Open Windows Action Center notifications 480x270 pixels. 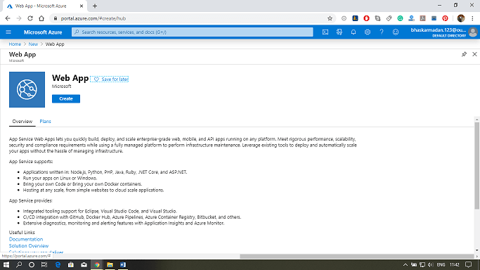[468, 264]
